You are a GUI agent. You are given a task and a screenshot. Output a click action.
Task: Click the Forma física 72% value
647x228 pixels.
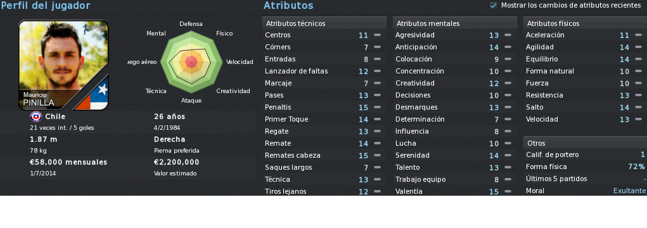coord(636,167)
